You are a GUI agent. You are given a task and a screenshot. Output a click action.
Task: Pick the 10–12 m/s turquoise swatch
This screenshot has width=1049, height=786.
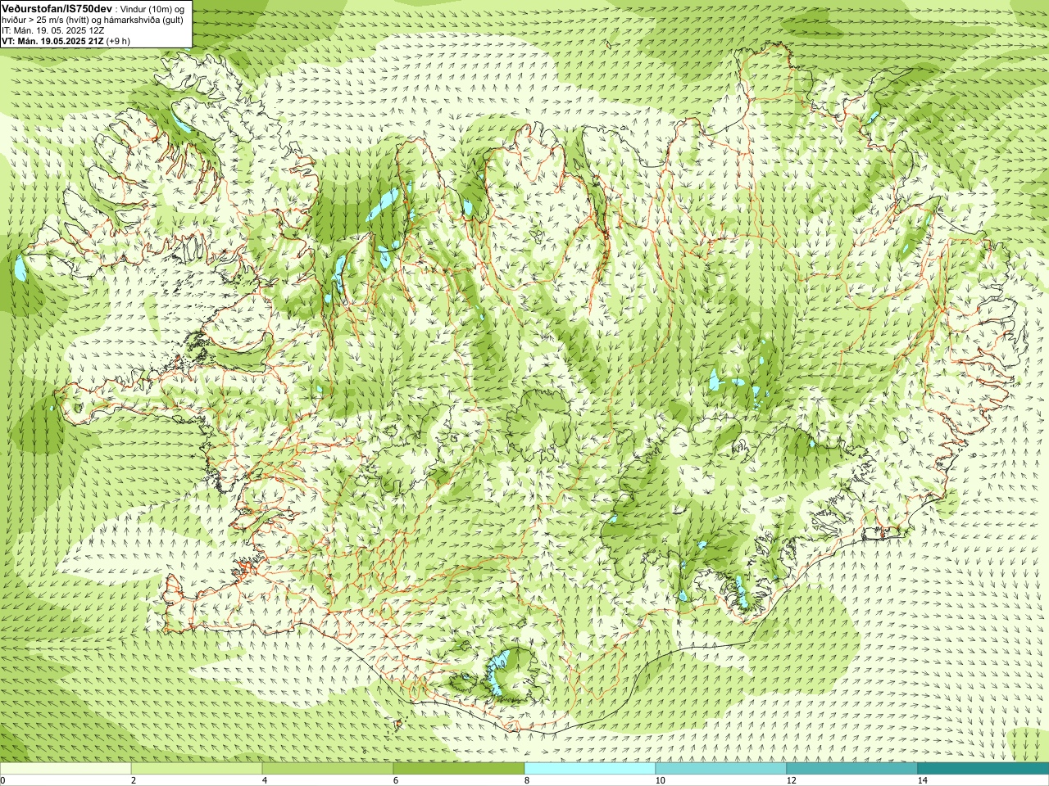click(721, 769)
